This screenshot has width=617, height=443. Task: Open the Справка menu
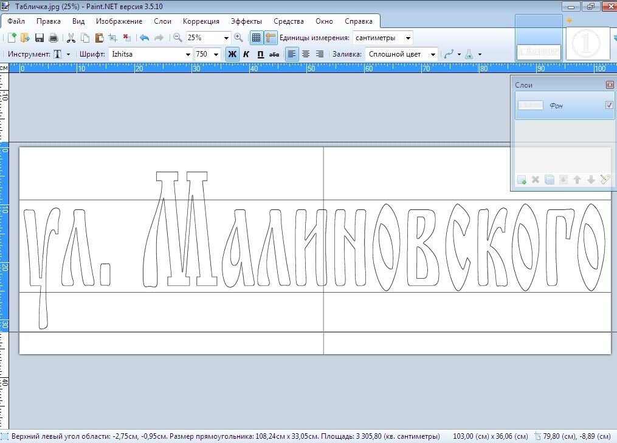pyautogui.click(x=359, y=21)
